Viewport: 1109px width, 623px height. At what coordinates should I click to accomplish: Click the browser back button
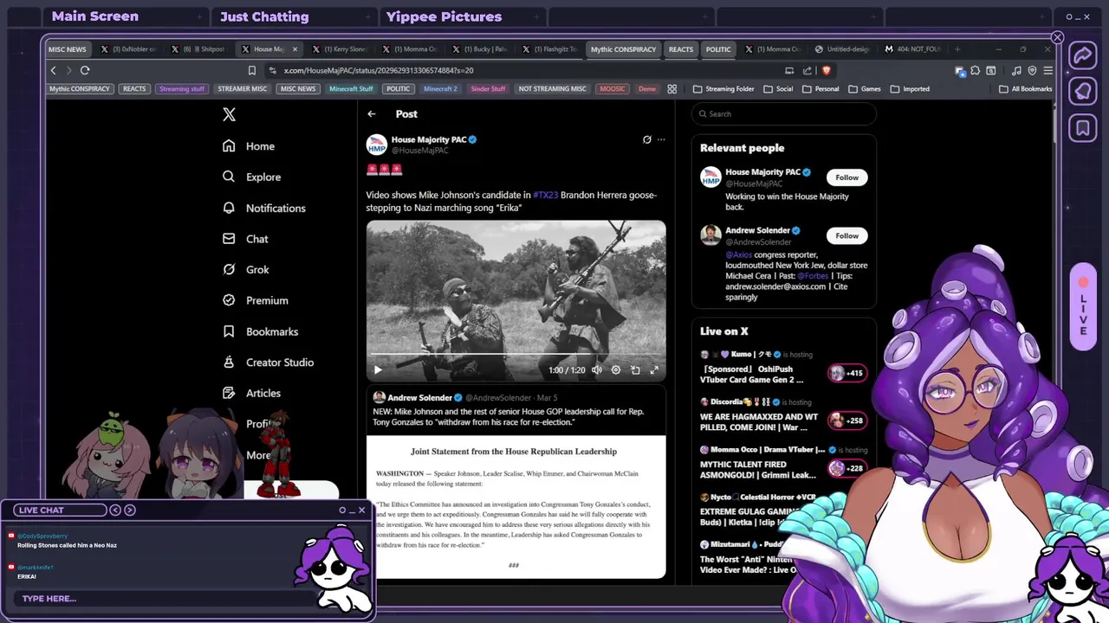[54, 70]
